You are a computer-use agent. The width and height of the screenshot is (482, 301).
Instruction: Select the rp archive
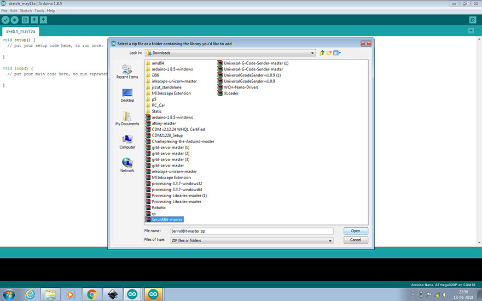150,214
